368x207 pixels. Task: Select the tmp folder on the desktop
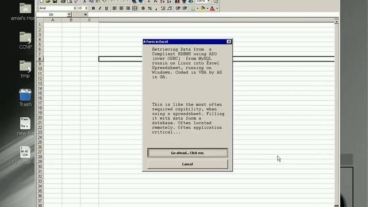click(x=25, y=69)
